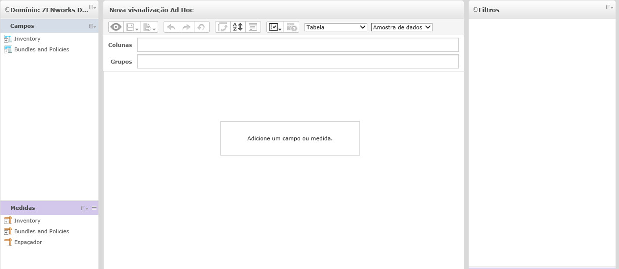This screenshot has height=269, width=619.
Task: Click the Medidas section header
Action: click(49, 208)
